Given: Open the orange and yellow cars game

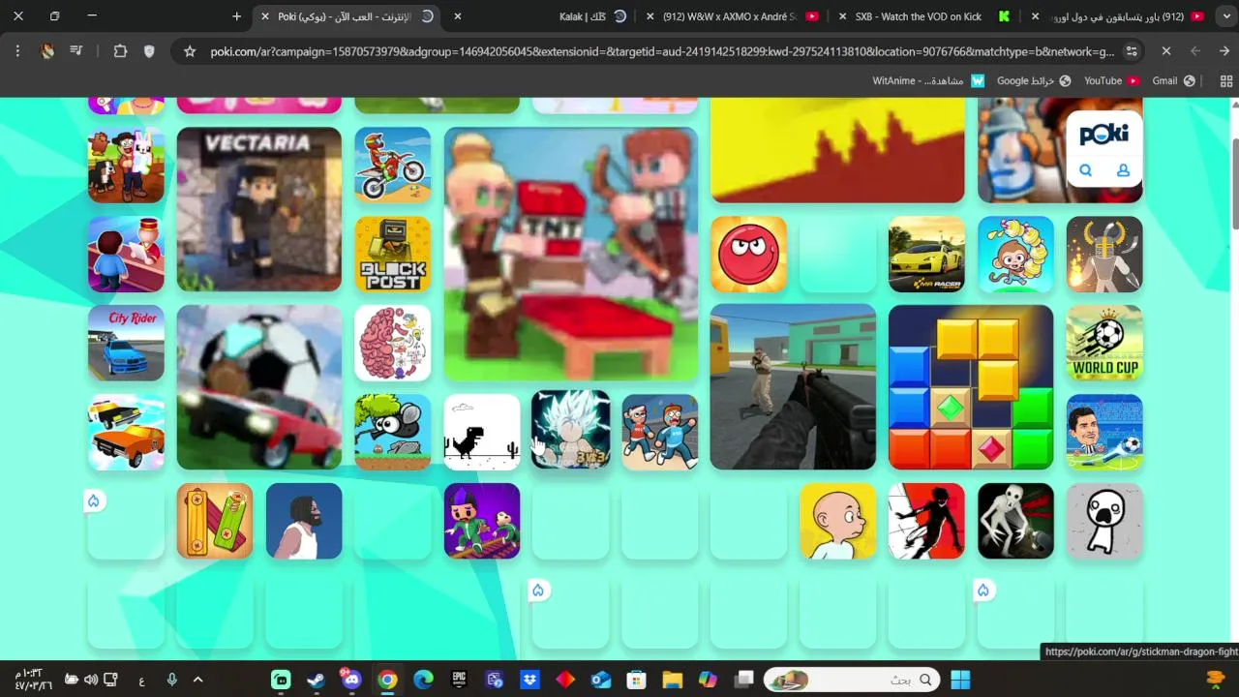Looking at the screenshot, I should (x=126, y=432).
